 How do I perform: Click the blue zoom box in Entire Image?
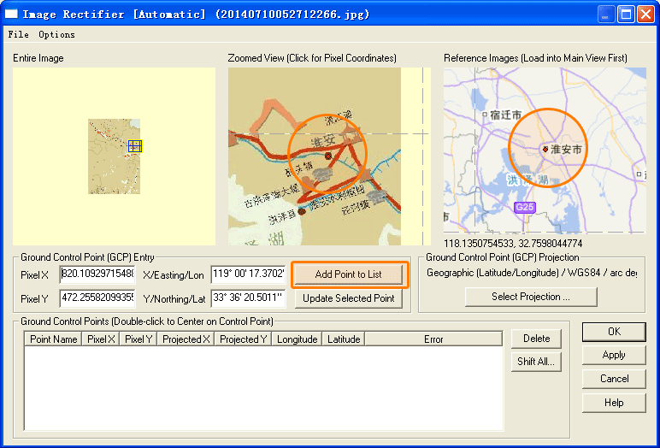click(135, 146)
